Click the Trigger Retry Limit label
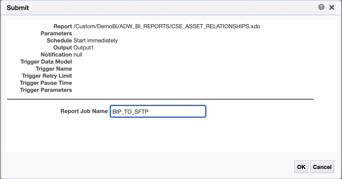The width and height of the screenshot is (342, 179). tap(47, 76)
